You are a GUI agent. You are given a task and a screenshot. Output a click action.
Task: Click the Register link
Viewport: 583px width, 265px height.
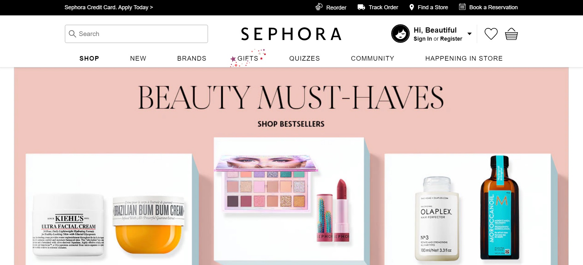[x=451, y=39]
